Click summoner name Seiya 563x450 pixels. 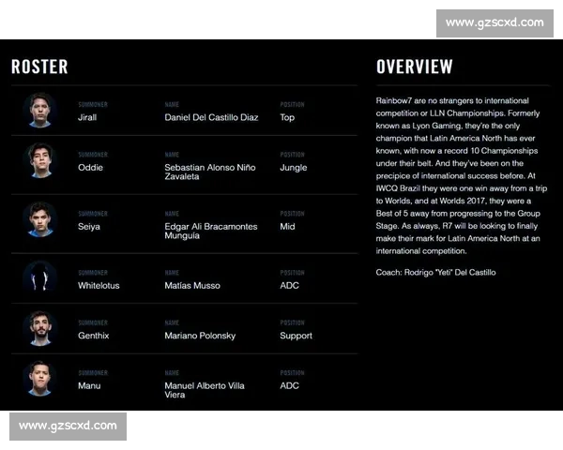89,226
